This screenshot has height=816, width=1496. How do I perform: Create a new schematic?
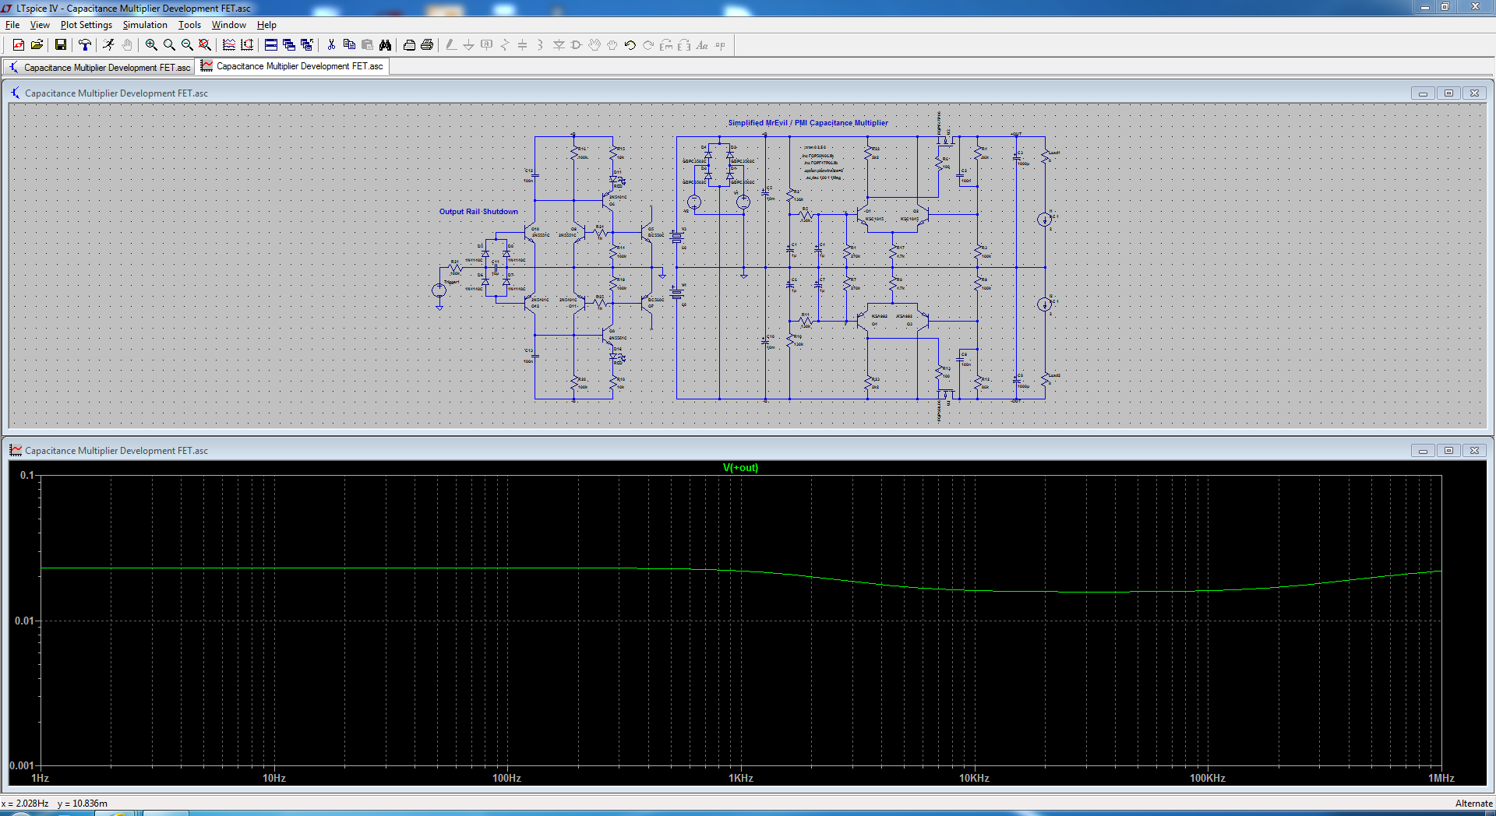[x=19, y=45]
